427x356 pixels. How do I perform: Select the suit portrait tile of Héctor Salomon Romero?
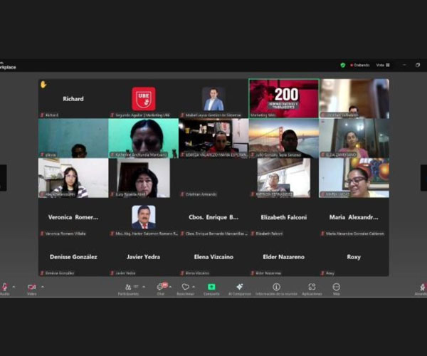coord(144,217)
